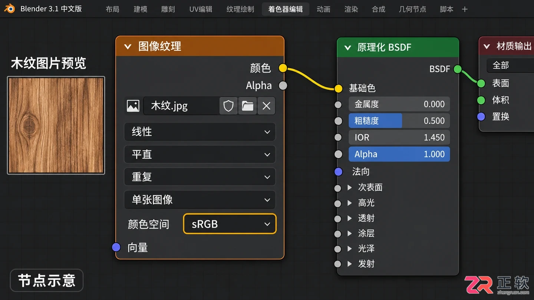Open the 重复 extension dropdown
This screenshot has height=300, width=534.
point(200,177)
